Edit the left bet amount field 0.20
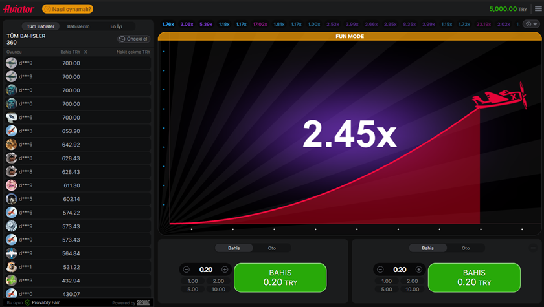This screenshot has width=544, height=307. point(206,270)
